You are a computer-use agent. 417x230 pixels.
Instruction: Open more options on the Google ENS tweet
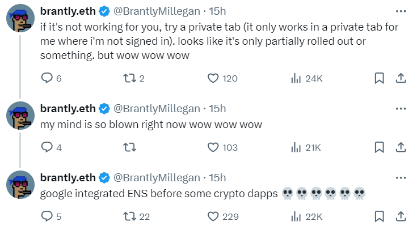(x=401, y=177)
